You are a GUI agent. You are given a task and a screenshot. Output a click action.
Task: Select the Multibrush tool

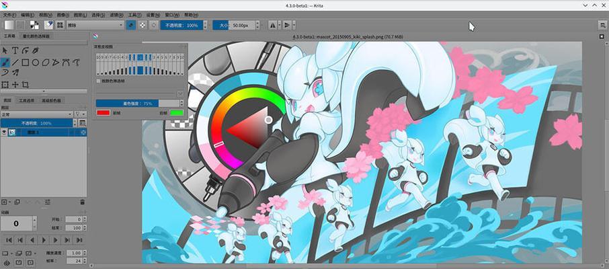(x=15, y=73)
